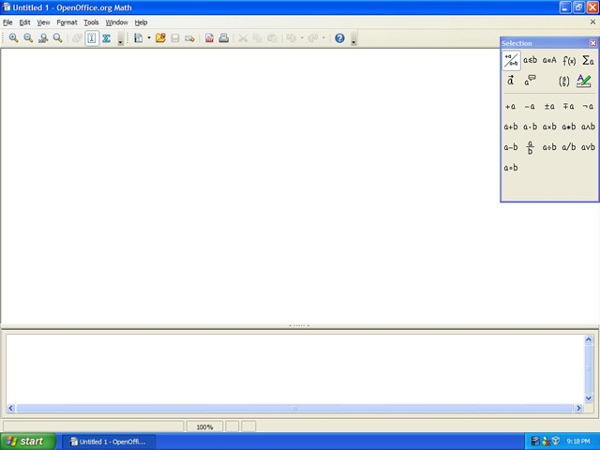Click the Zoom Out magnifier icon
Image resolution: width=600 pixels, height=450 pixels.
coord(28,37)
